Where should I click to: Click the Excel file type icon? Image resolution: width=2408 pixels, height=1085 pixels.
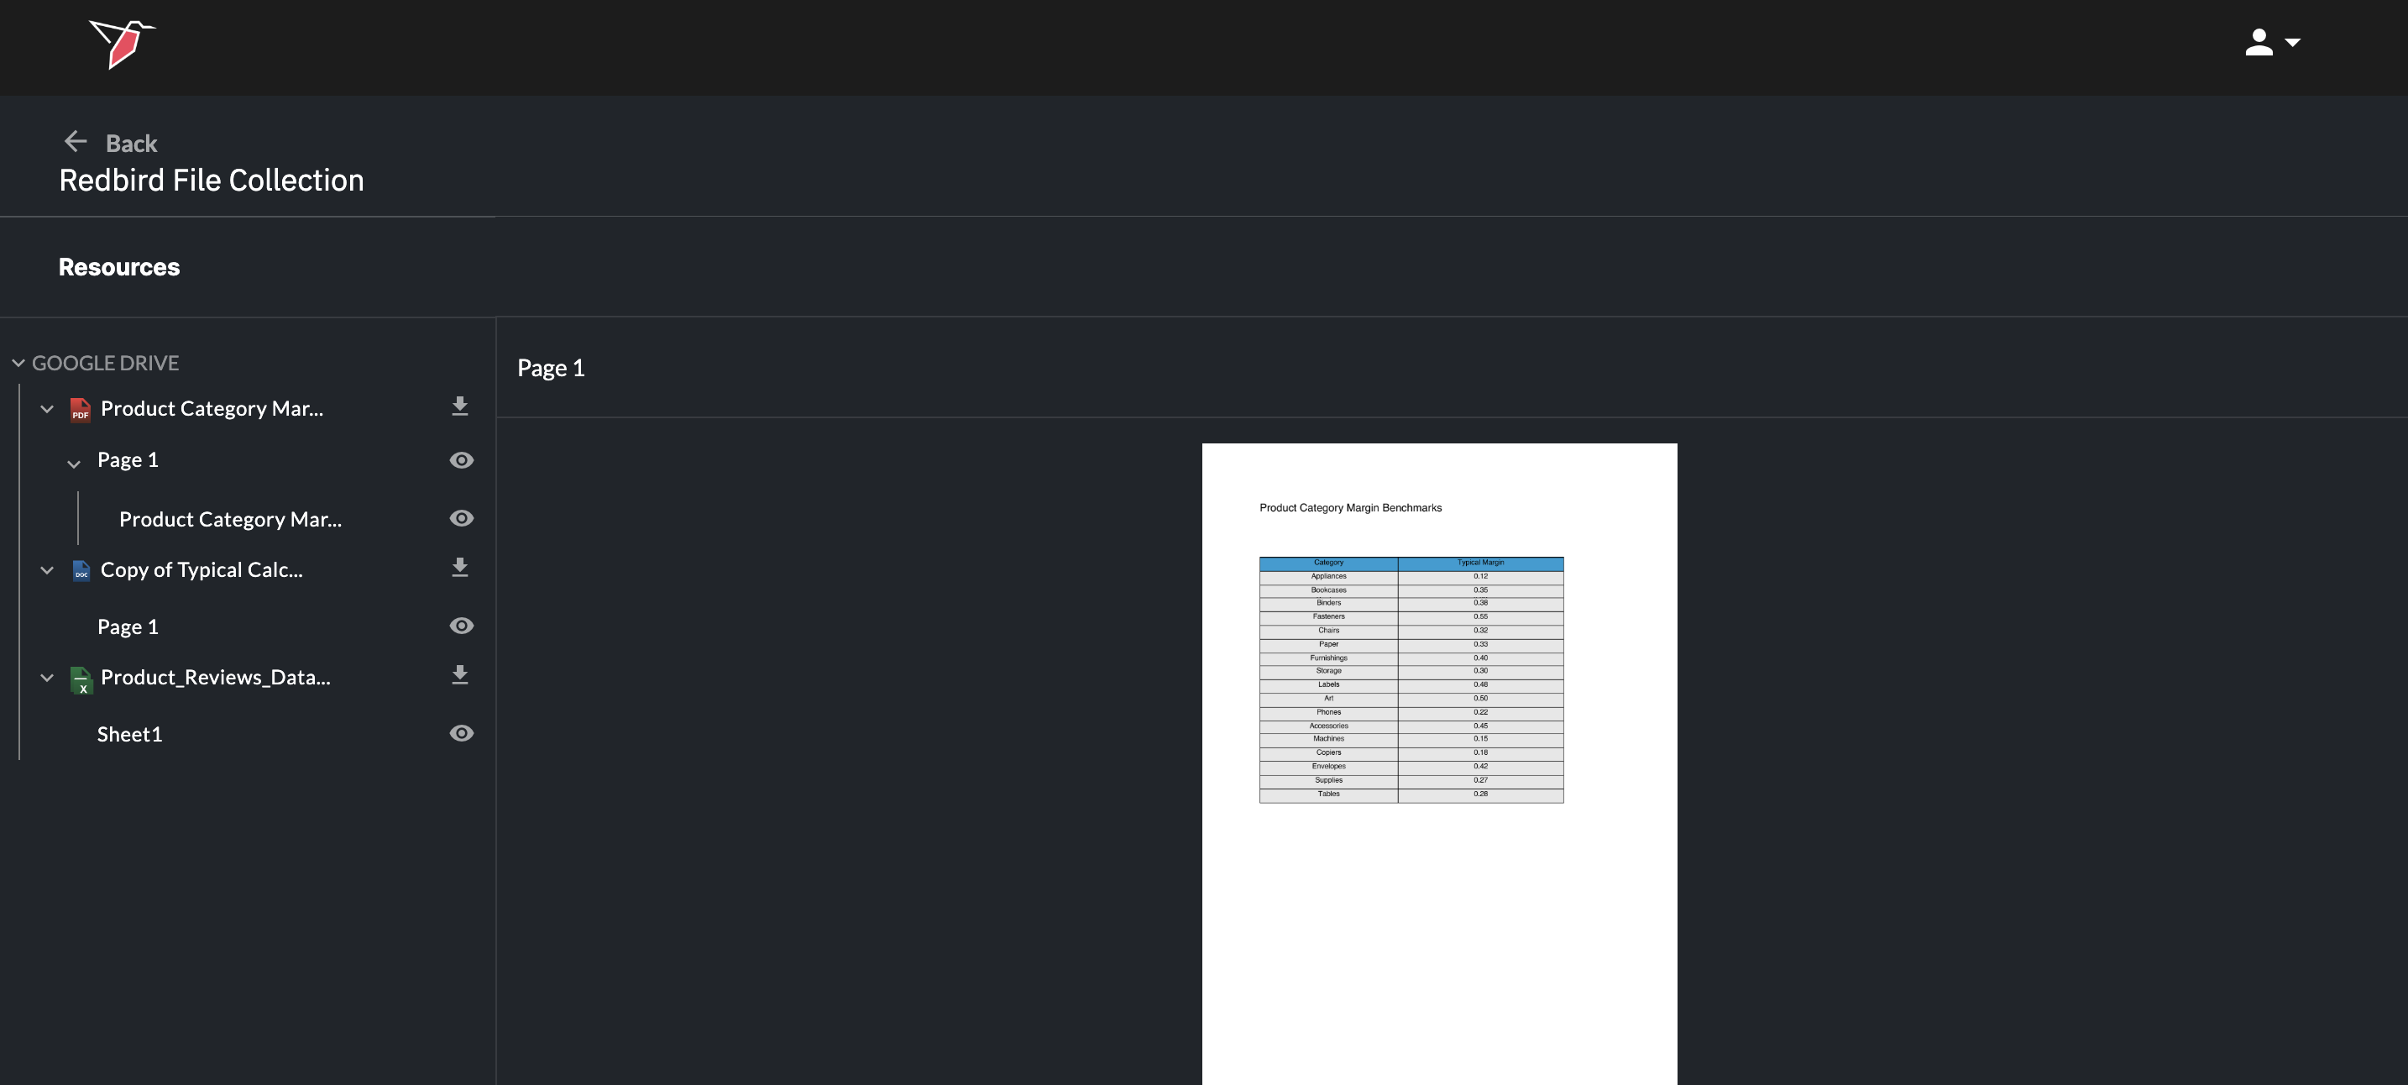81,679
